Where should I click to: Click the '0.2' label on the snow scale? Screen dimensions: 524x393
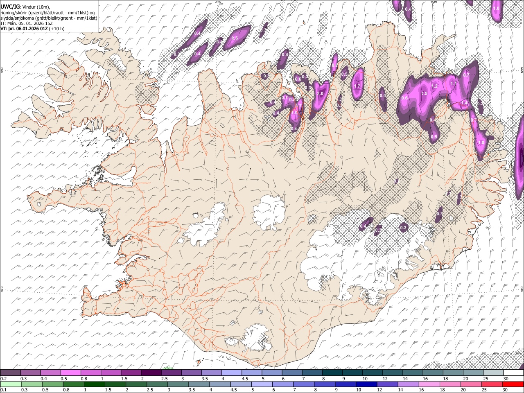(x=4, y=379)
